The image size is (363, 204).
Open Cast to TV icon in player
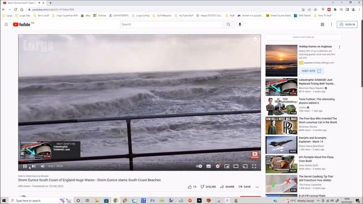point(245,166)
